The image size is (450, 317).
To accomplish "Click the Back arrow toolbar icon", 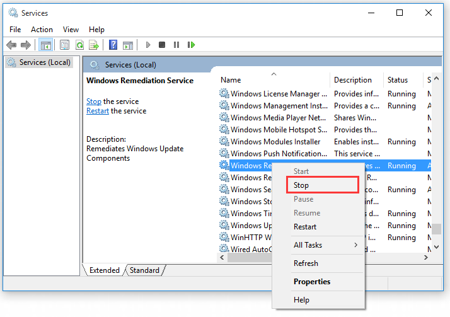I will [11, 45].
